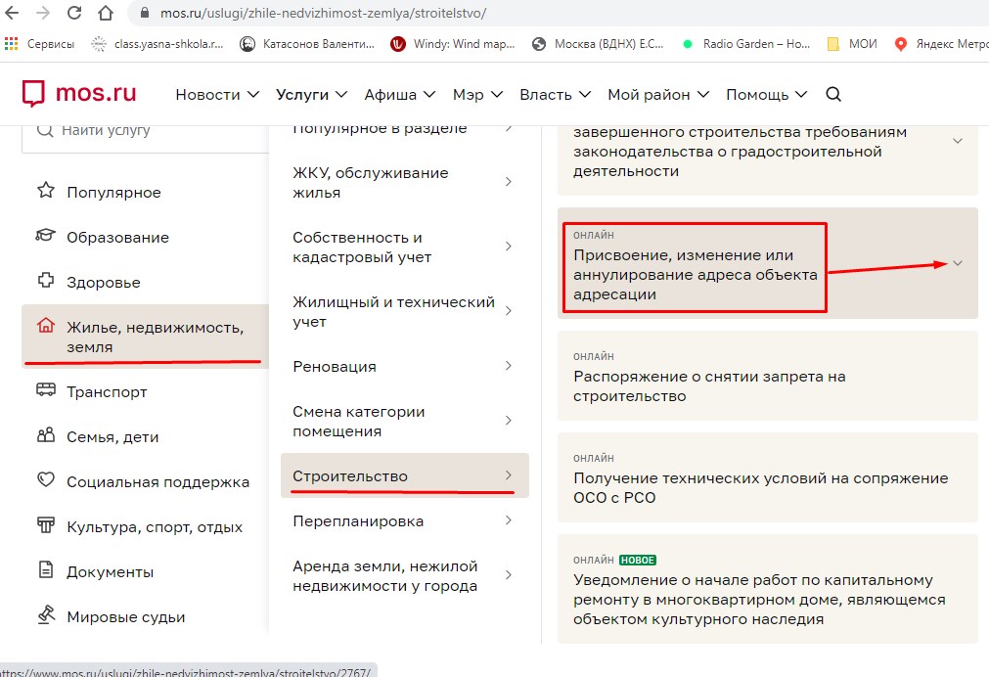The width and height of the screenshot is (989, 677).
Task: Click the padlock site security icon
Action: tap(145, 13)
